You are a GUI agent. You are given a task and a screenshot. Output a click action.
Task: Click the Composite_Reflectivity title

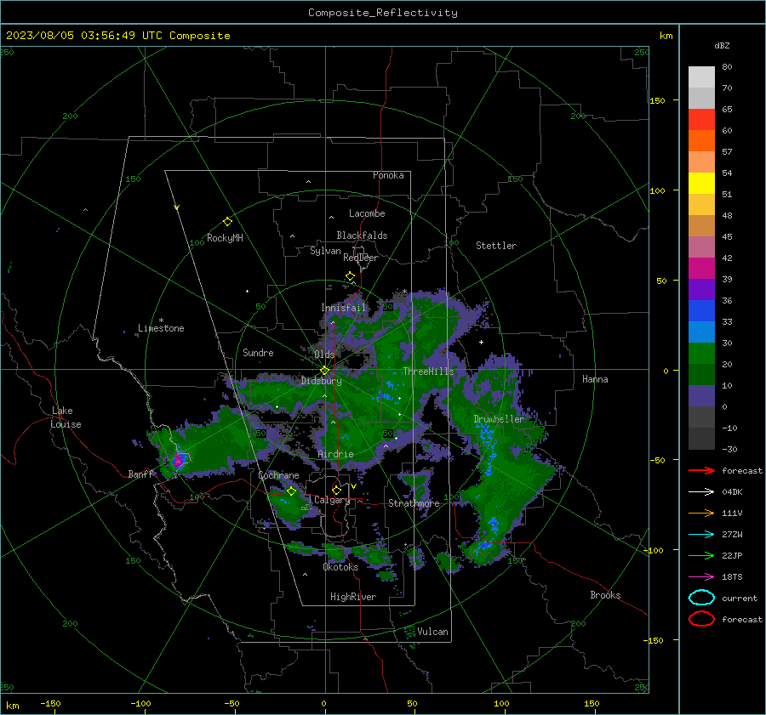383,13
